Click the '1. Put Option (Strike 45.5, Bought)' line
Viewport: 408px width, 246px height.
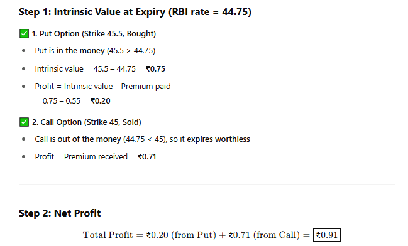pos(94,34)
